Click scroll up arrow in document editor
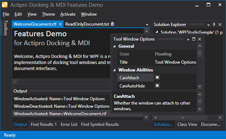The image size is (226, 139). coord(146,31)
